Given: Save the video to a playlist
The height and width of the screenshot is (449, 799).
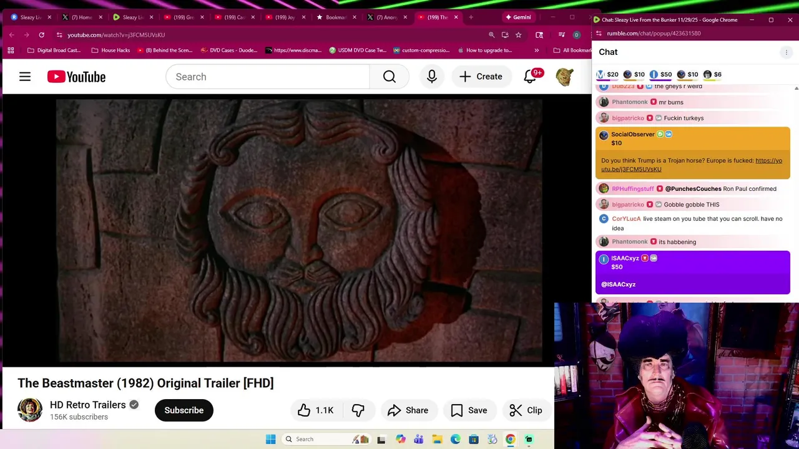Looking at the screenshot, I should click(469, 410).
